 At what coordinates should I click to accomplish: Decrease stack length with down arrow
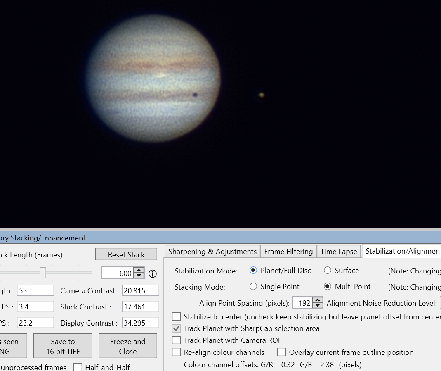coord(139,276)
